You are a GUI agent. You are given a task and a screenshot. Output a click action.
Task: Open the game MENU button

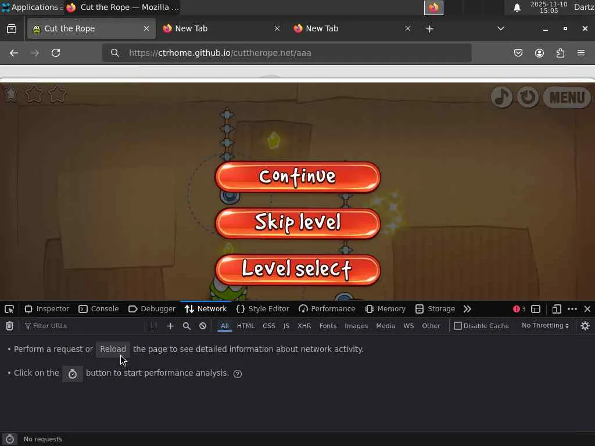pos(567,98)
